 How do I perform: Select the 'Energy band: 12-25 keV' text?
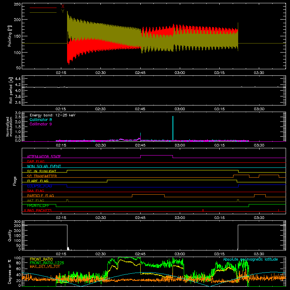(x=53, y=115)
